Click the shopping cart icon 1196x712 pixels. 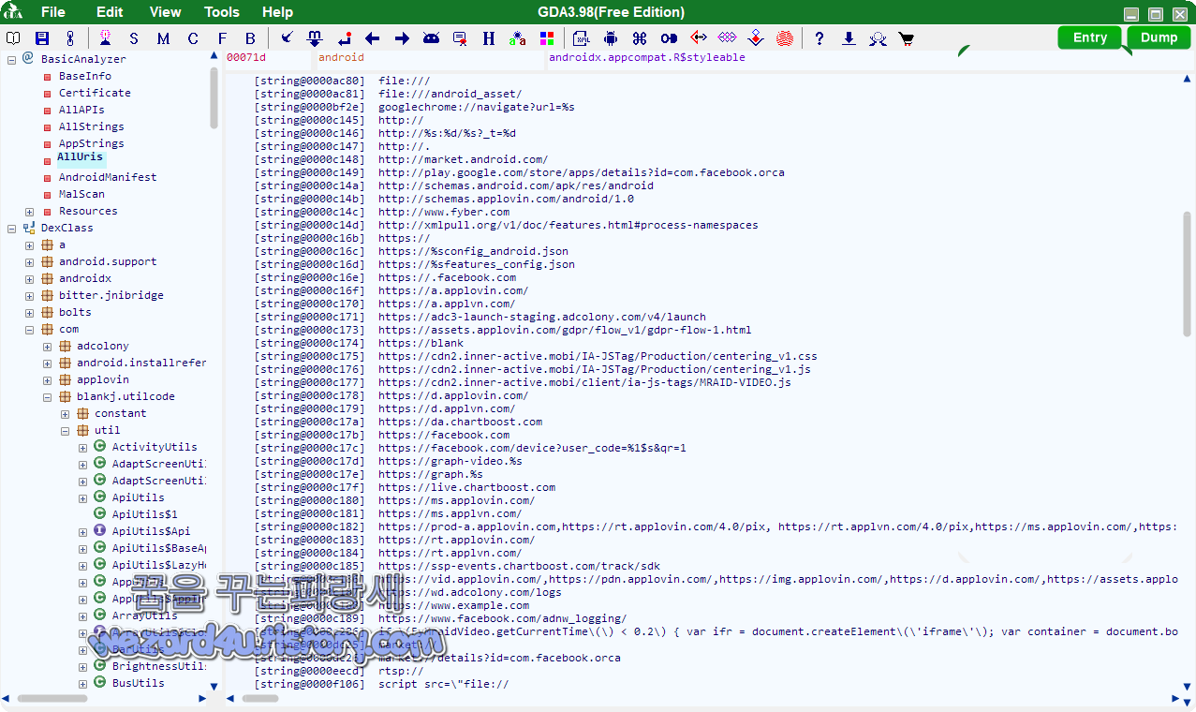coord(907,38)
